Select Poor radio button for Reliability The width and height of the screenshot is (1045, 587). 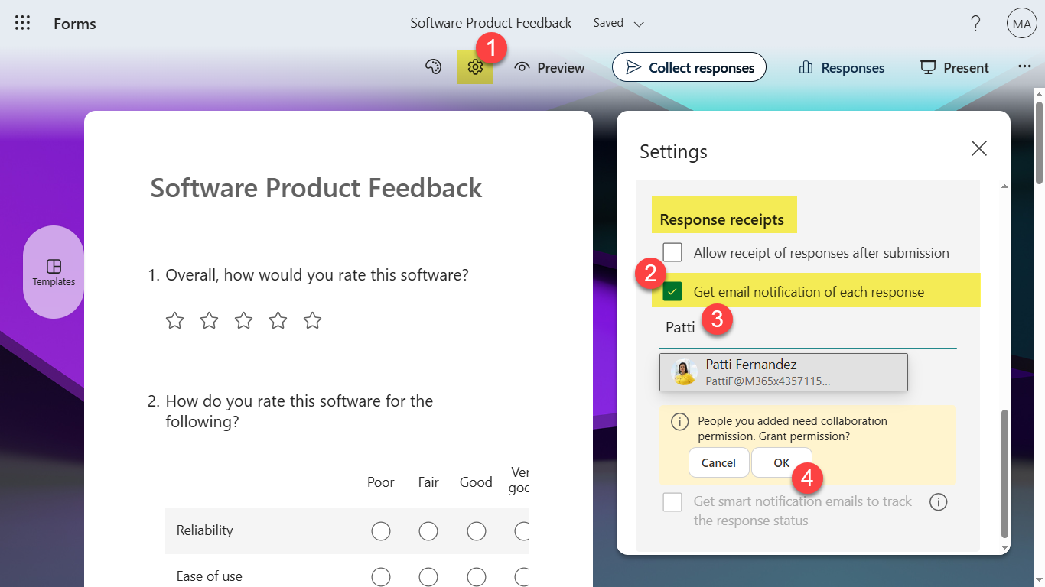(x=381, y=530)
